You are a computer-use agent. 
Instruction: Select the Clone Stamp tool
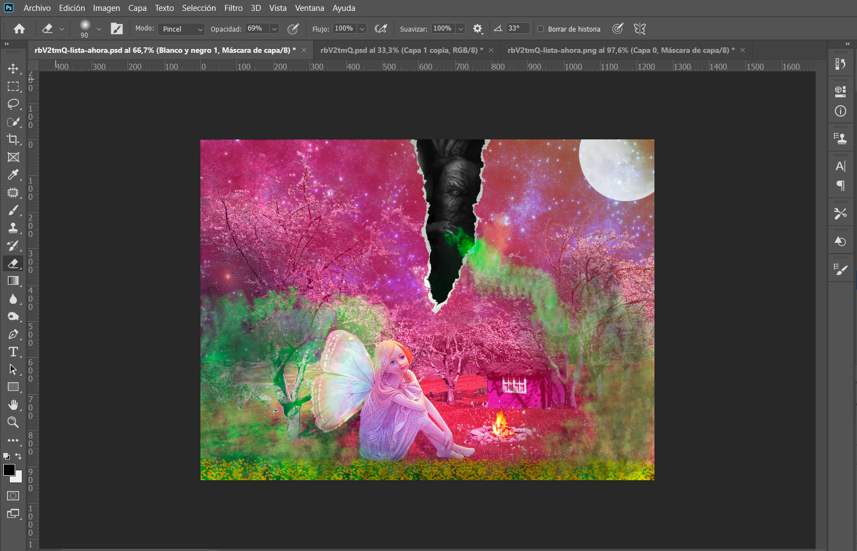click(x=13, y=228)
